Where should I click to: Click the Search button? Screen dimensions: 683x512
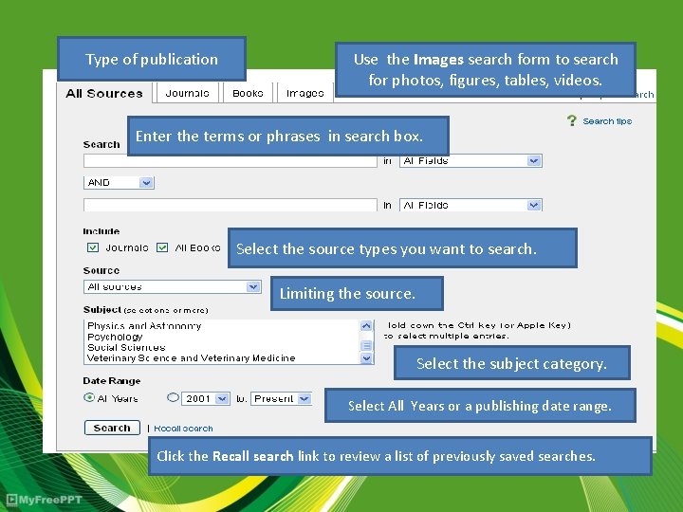(112, 428)
